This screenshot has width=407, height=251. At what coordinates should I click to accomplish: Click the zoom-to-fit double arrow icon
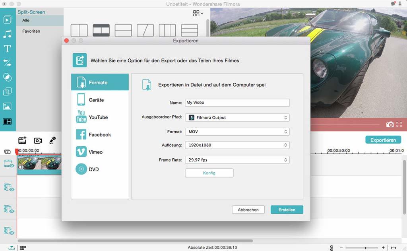(393, 248)
